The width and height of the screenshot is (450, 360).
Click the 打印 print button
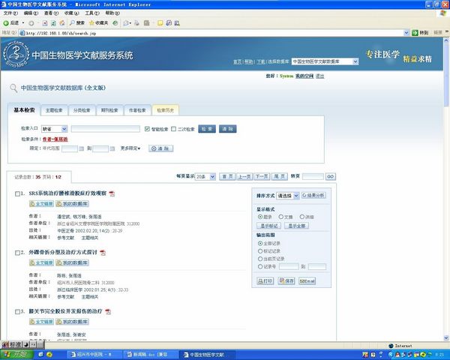coord(265,280)
